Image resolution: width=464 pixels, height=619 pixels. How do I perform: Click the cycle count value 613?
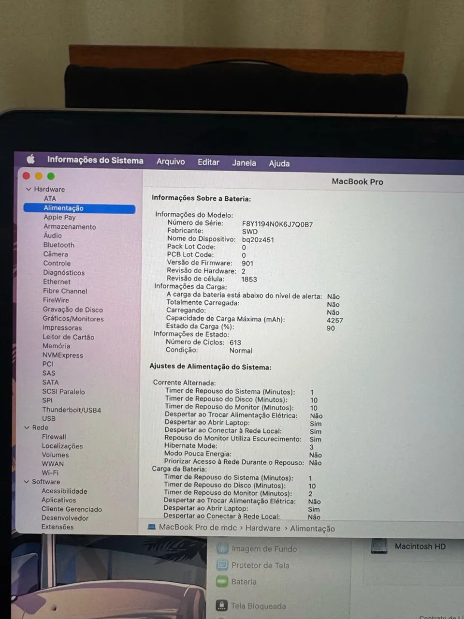point(235,342)
